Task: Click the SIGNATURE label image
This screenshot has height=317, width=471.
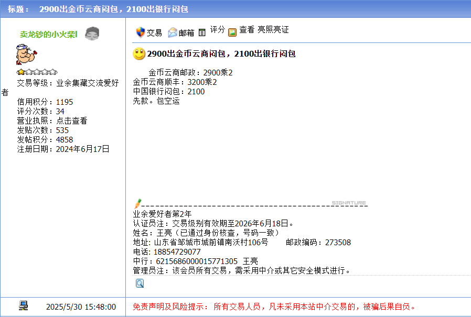Action: coord(349,203)
